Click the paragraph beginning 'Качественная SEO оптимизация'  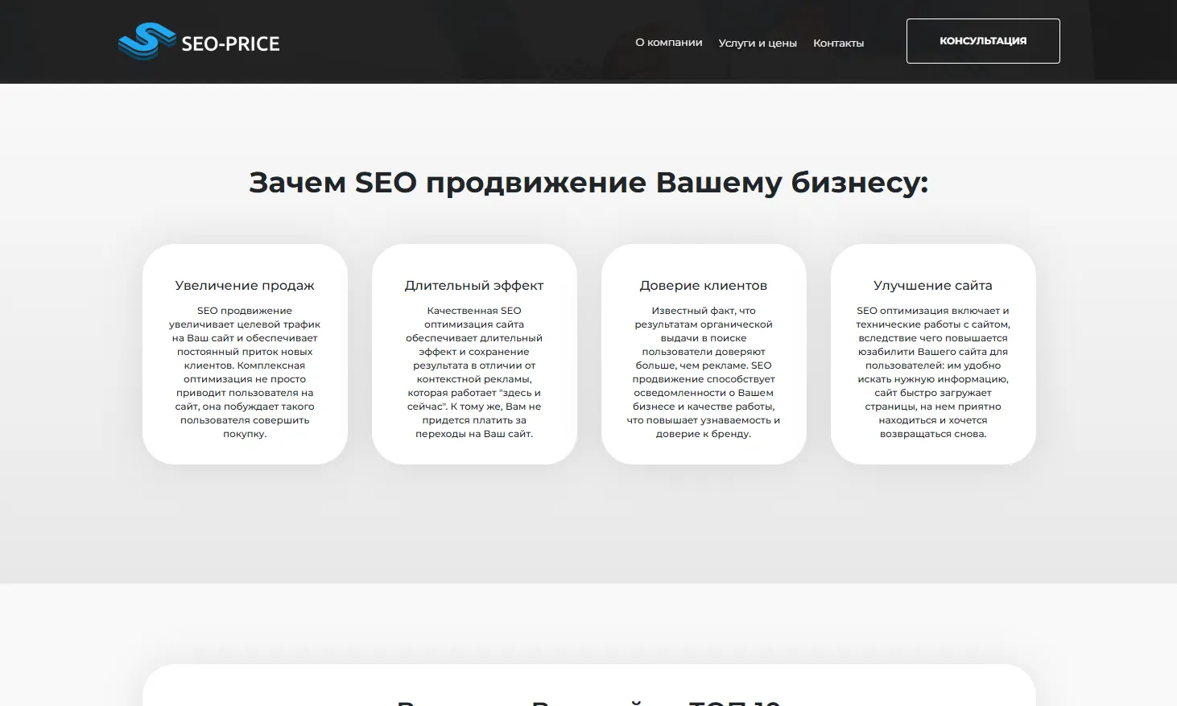coord(474,372)
